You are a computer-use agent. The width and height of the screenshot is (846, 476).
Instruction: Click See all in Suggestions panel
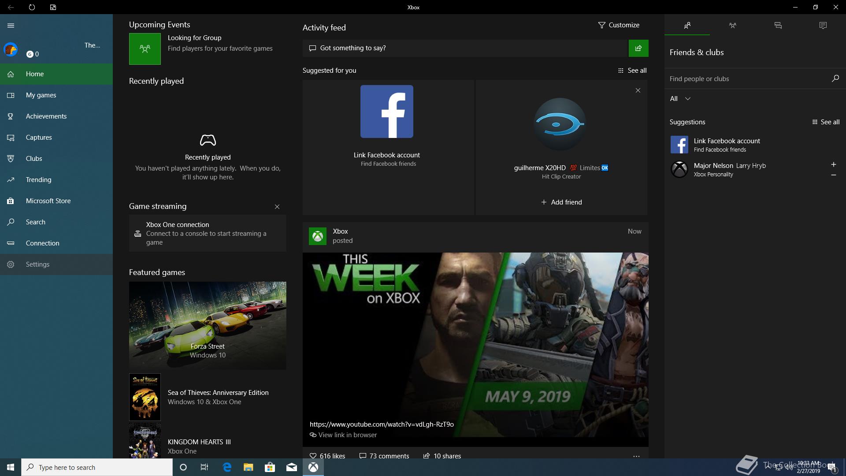coord(826,122)
